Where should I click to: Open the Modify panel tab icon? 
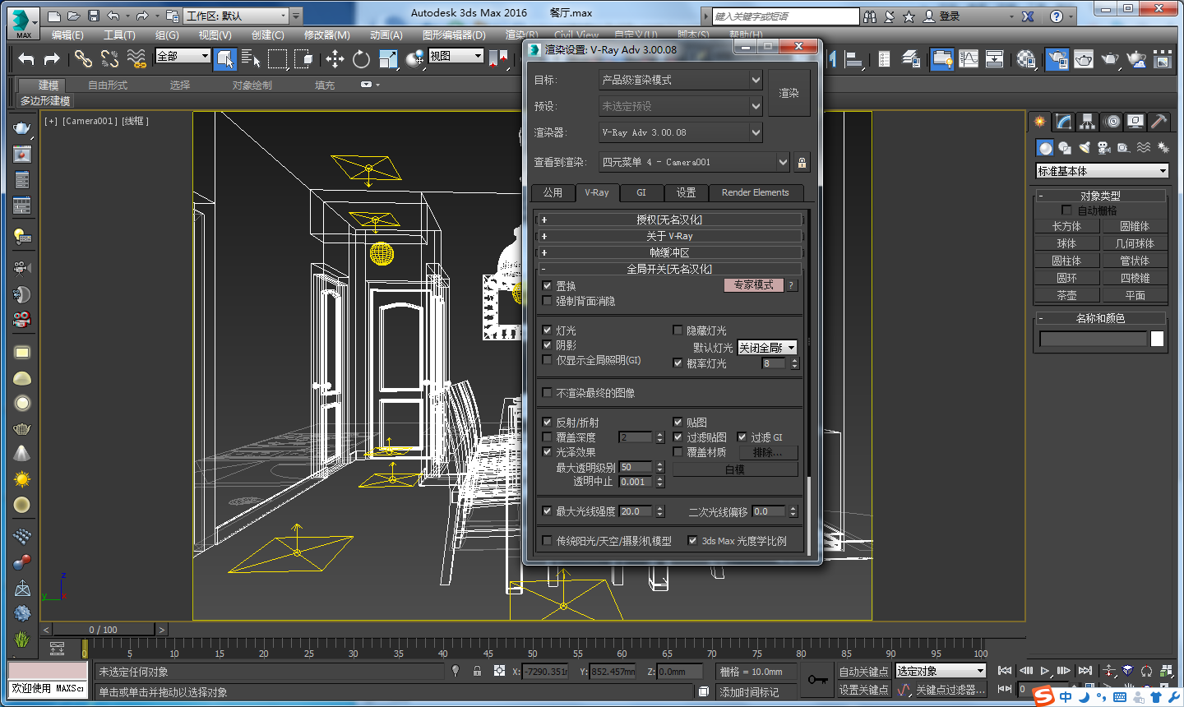coord(1064,122)
